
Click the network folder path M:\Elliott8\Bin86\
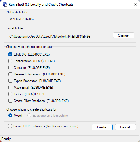22,19
